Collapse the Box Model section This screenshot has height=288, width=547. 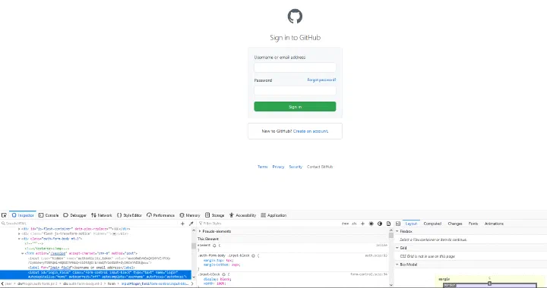coord(397,265)
